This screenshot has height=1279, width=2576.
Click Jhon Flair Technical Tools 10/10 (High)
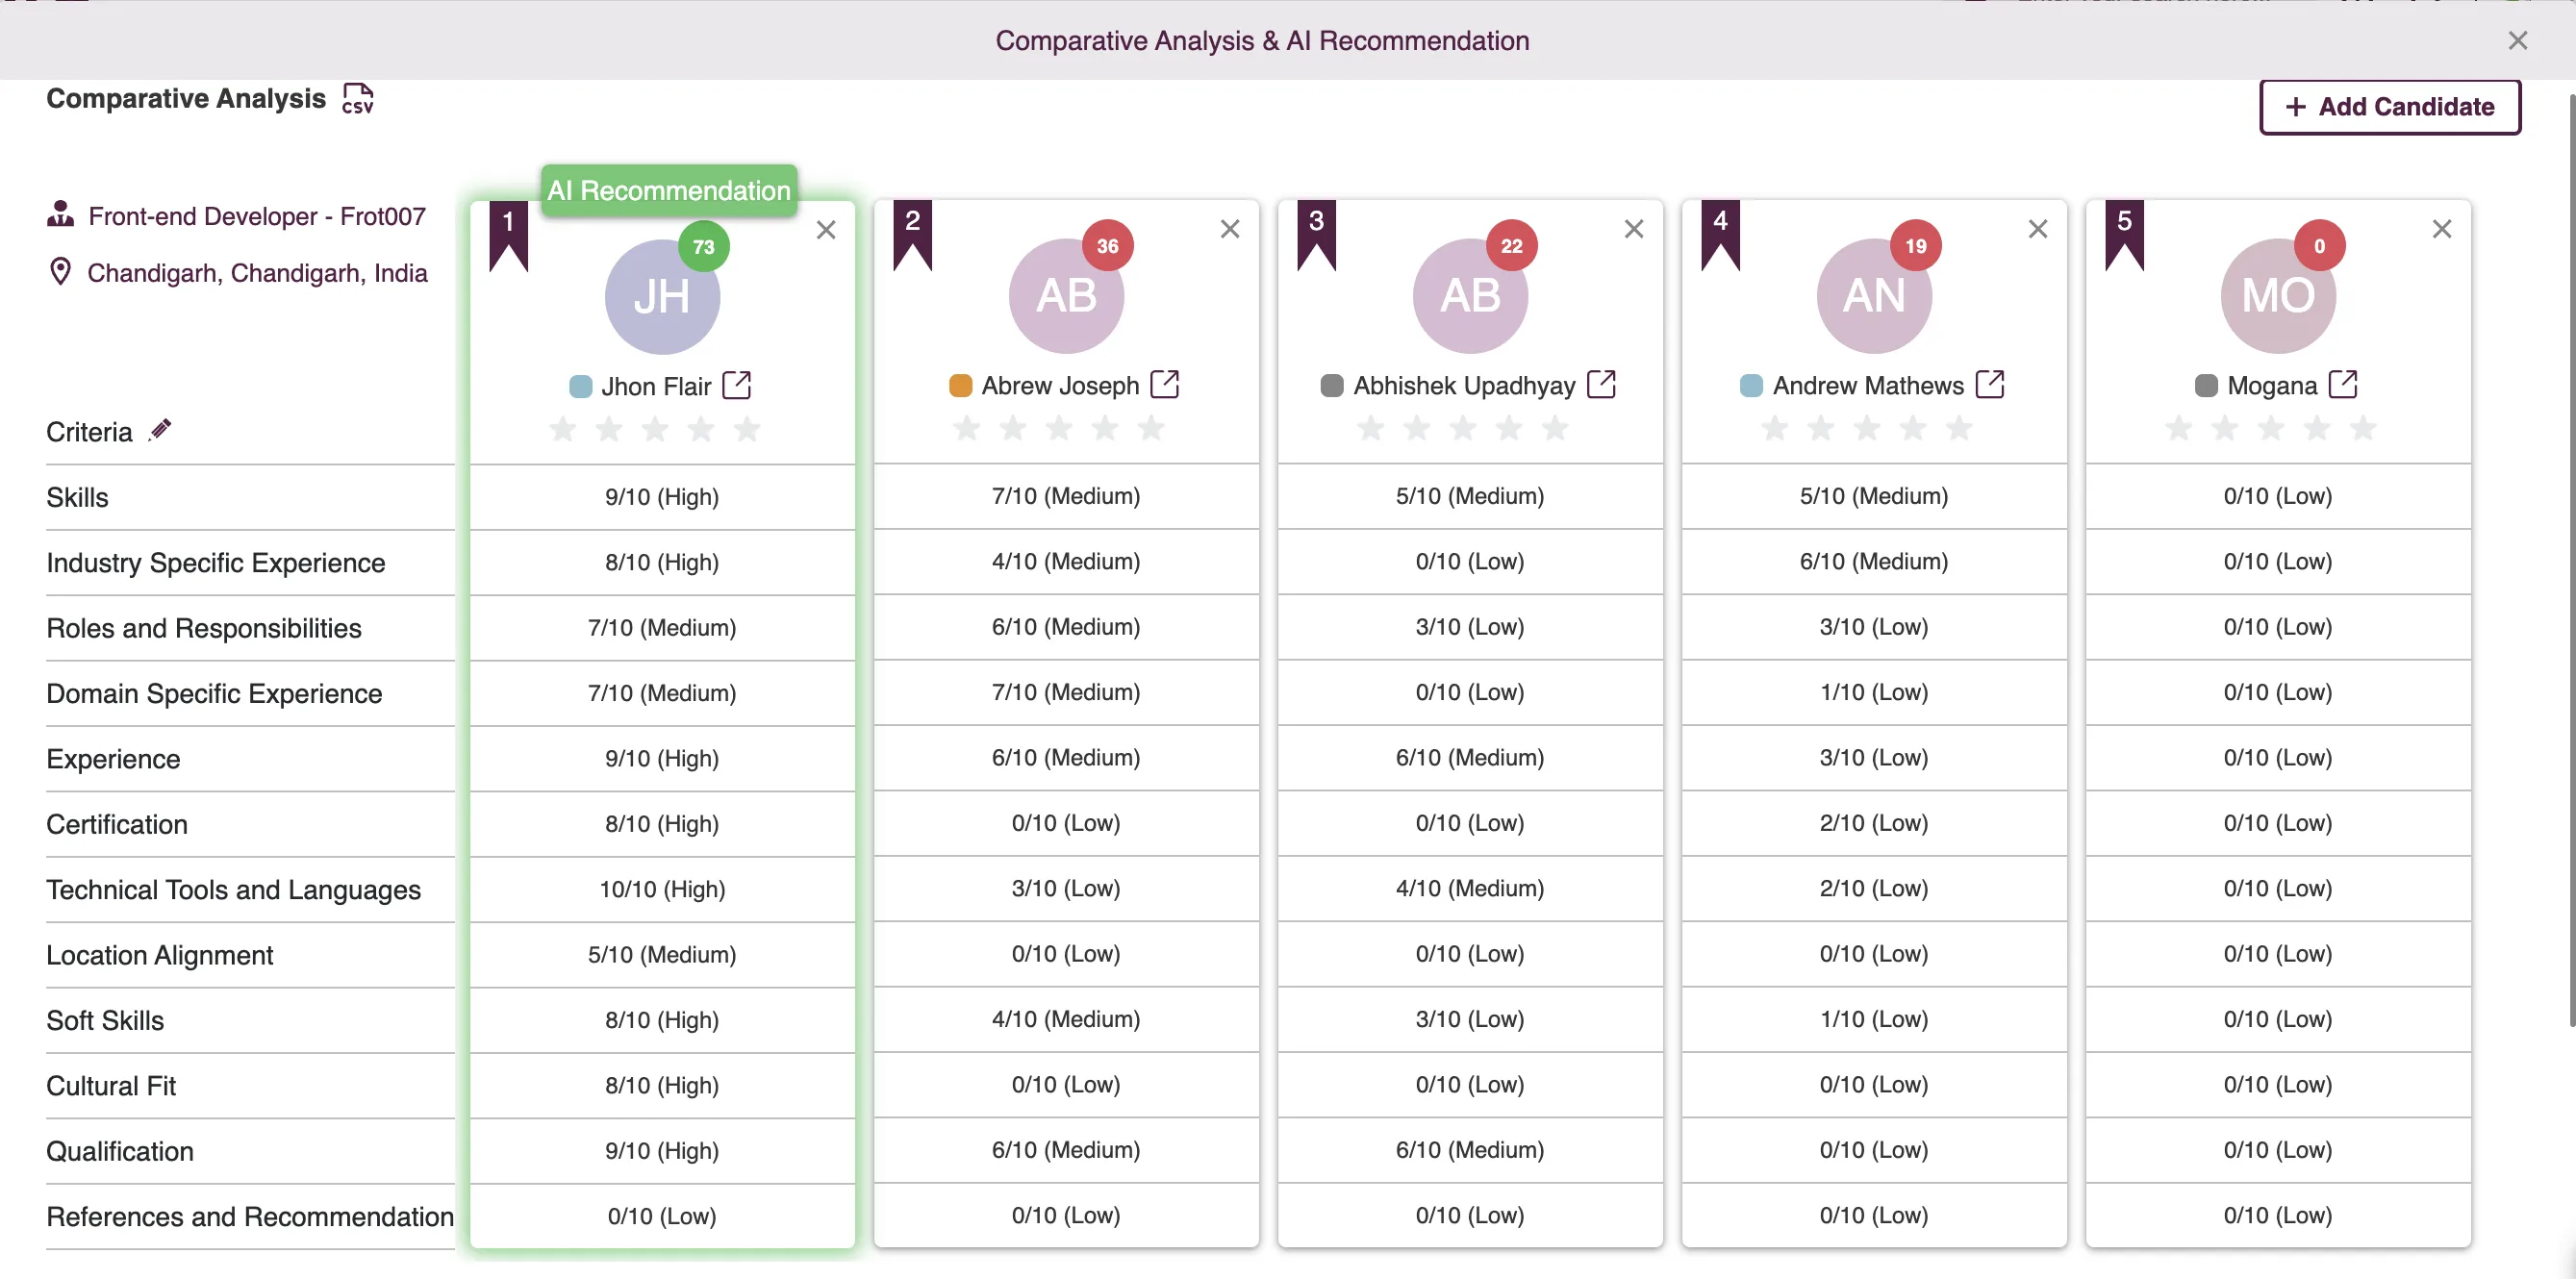tap(662, 889)
